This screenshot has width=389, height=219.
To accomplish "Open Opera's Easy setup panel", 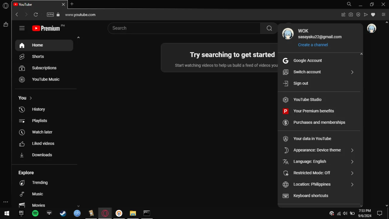I will [x=384, y=15].
